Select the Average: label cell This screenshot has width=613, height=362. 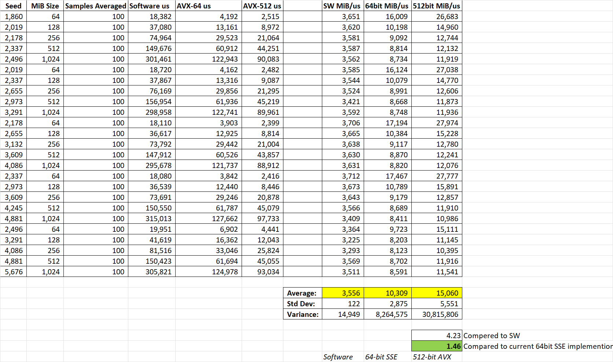[302, 293]
